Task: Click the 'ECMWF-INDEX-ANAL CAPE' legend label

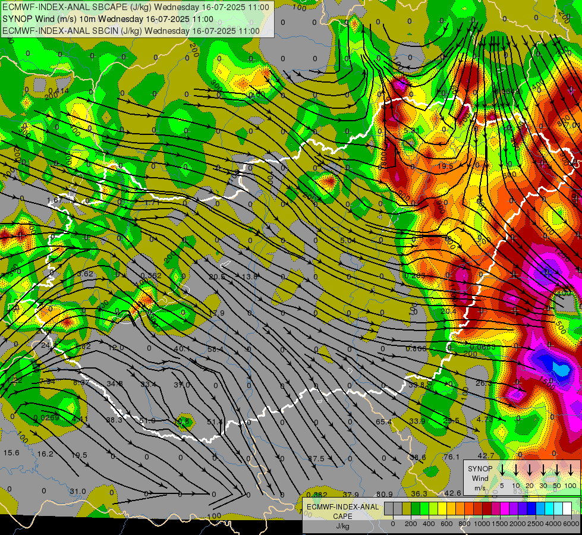Action: tap(343, 511)
